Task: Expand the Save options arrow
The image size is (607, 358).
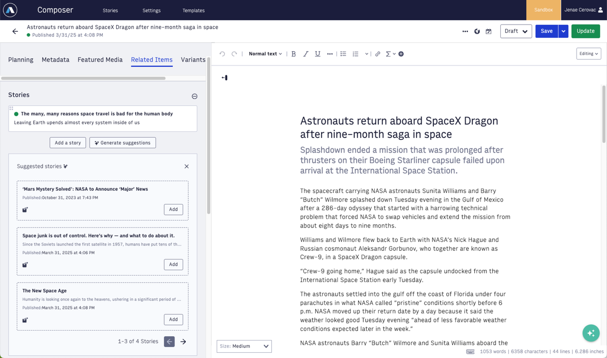Action: 563,31
